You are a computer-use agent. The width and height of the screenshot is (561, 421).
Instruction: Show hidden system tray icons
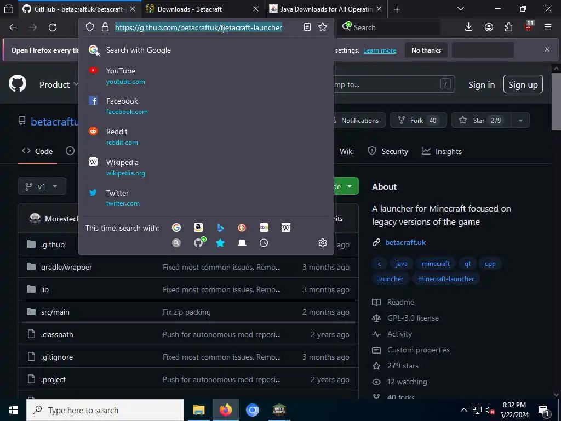pos(463,410)
